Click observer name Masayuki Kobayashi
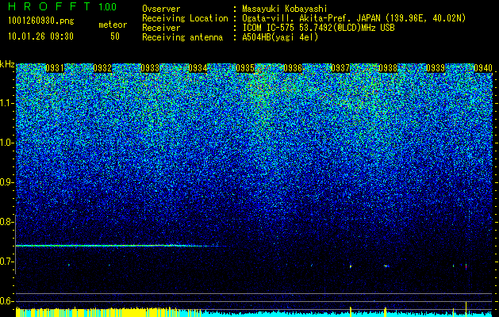This screenshot has width=499, height=317. click(285, 9)
